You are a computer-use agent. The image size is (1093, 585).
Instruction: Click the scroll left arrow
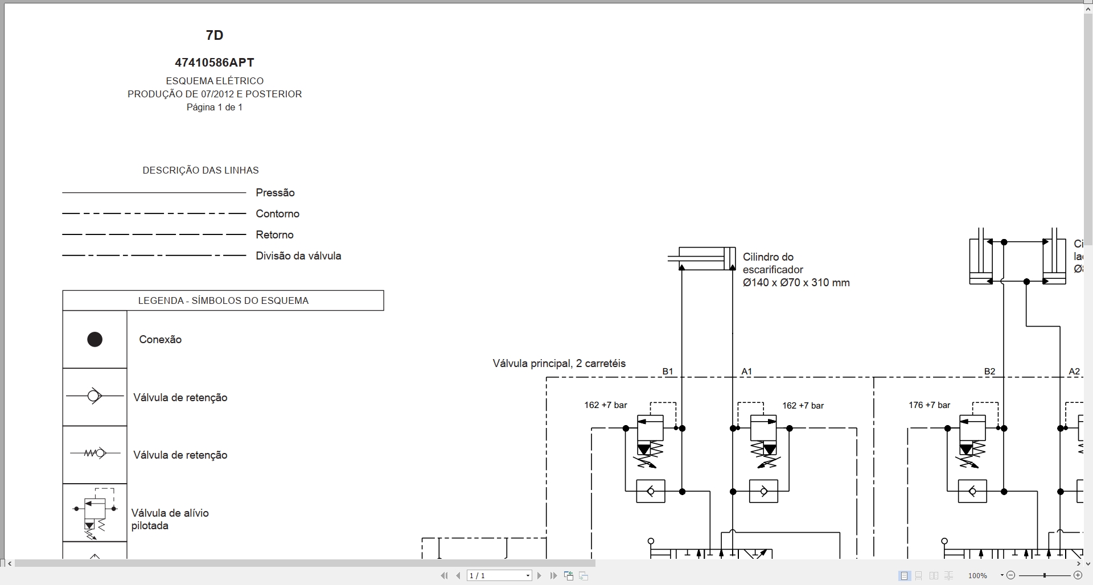(10, 563)
